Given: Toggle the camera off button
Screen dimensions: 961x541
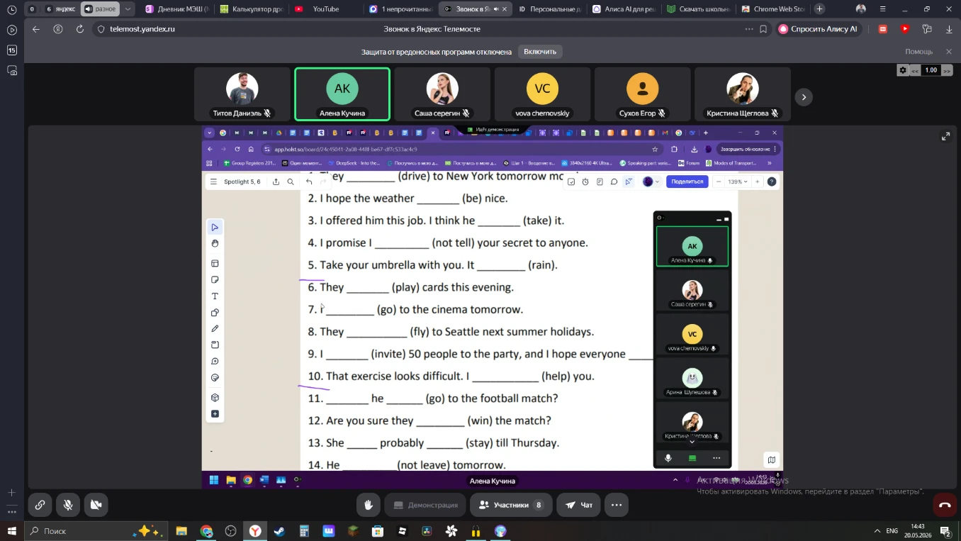Looking at the screenshot, I should tap(96, 505).
